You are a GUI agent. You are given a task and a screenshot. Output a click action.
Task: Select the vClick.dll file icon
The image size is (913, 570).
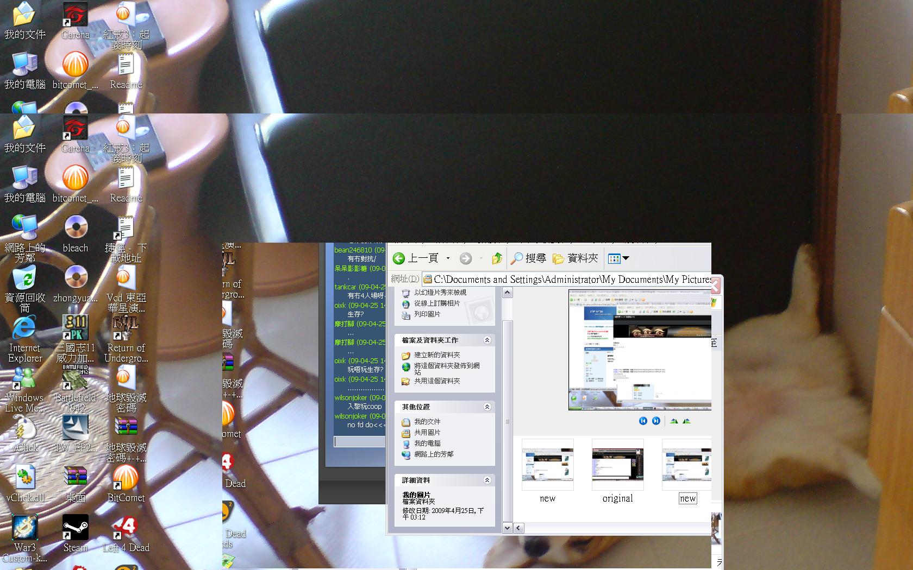coord(24,484)
